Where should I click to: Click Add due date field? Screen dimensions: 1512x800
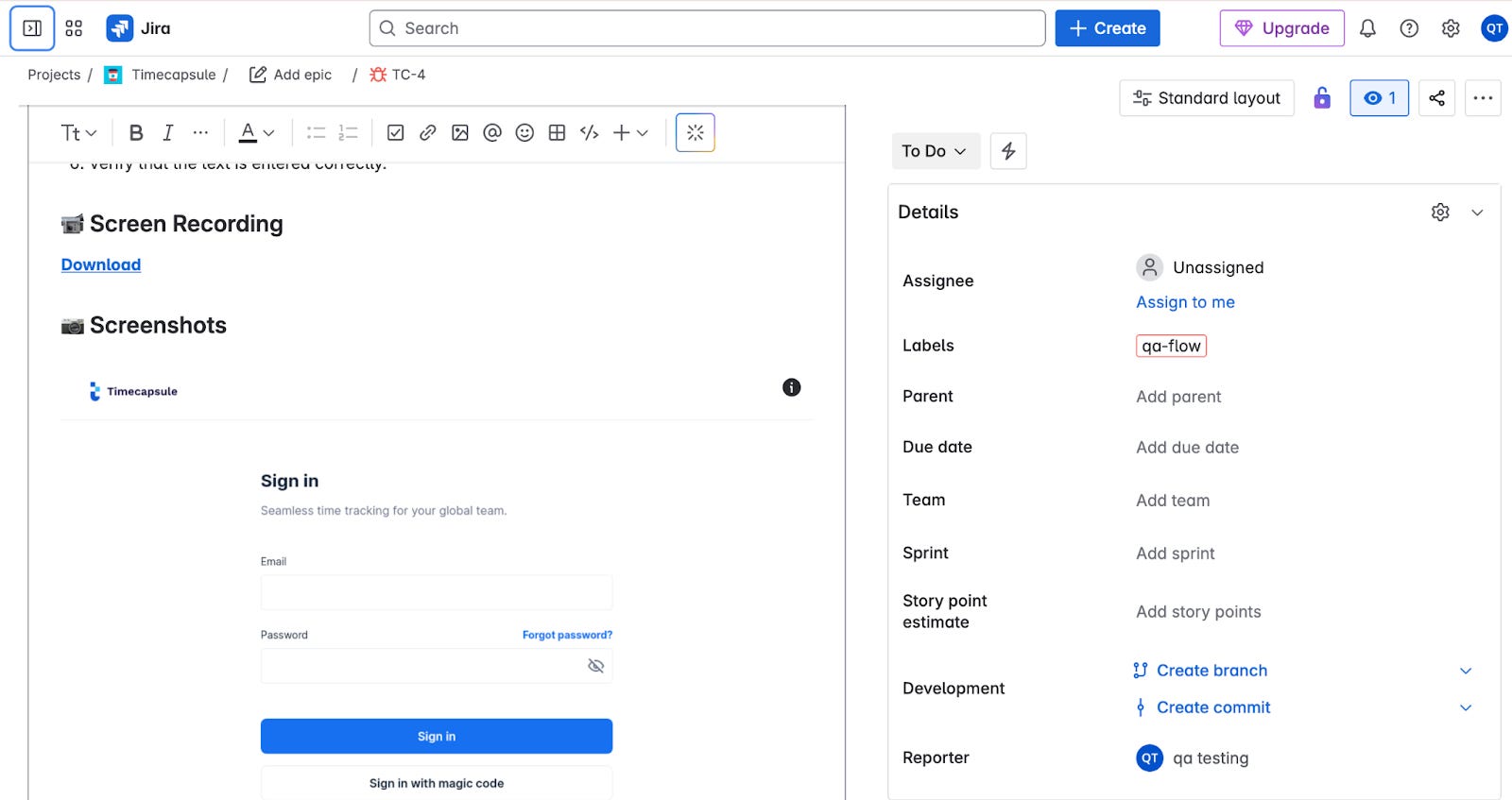(1187, 448)
